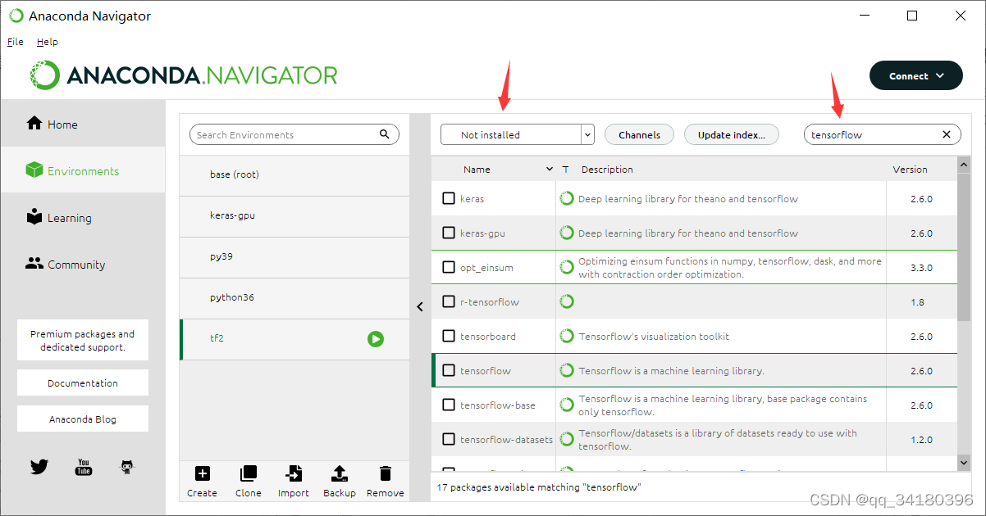
Task: Click the Home house icon in sidebar
Action: 34,124
